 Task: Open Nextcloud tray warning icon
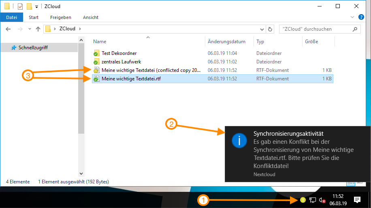(x=303, y=200)
